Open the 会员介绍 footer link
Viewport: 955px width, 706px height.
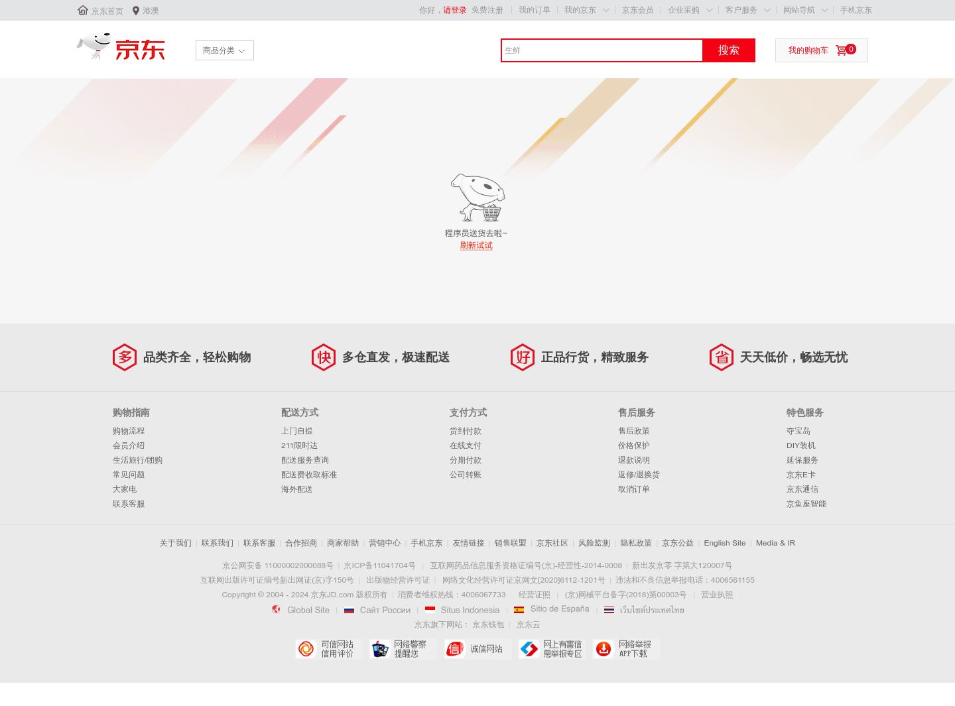click(129, 445)
